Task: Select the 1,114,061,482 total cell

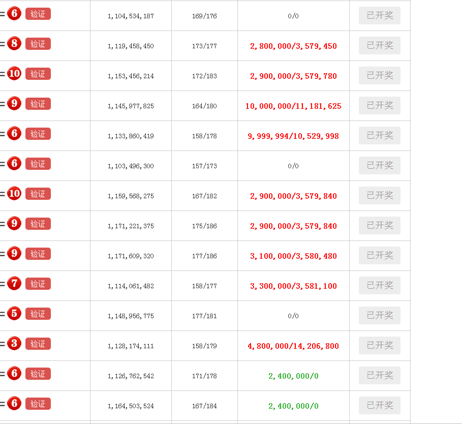Action: [x=131, y=286]
